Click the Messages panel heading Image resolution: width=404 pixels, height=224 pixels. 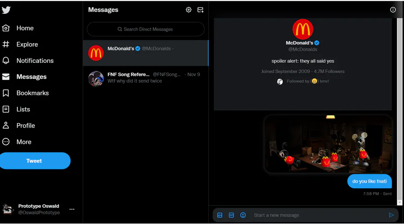pos(103,10)
